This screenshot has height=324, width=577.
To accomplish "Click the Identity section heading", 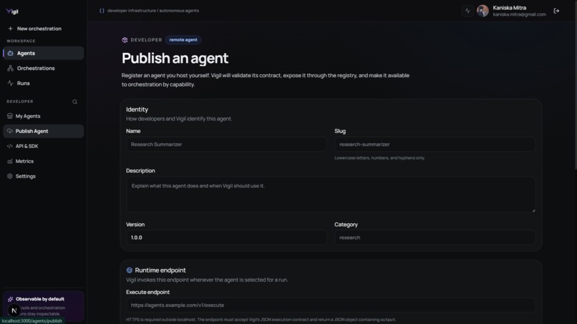I will click(137, 109).
